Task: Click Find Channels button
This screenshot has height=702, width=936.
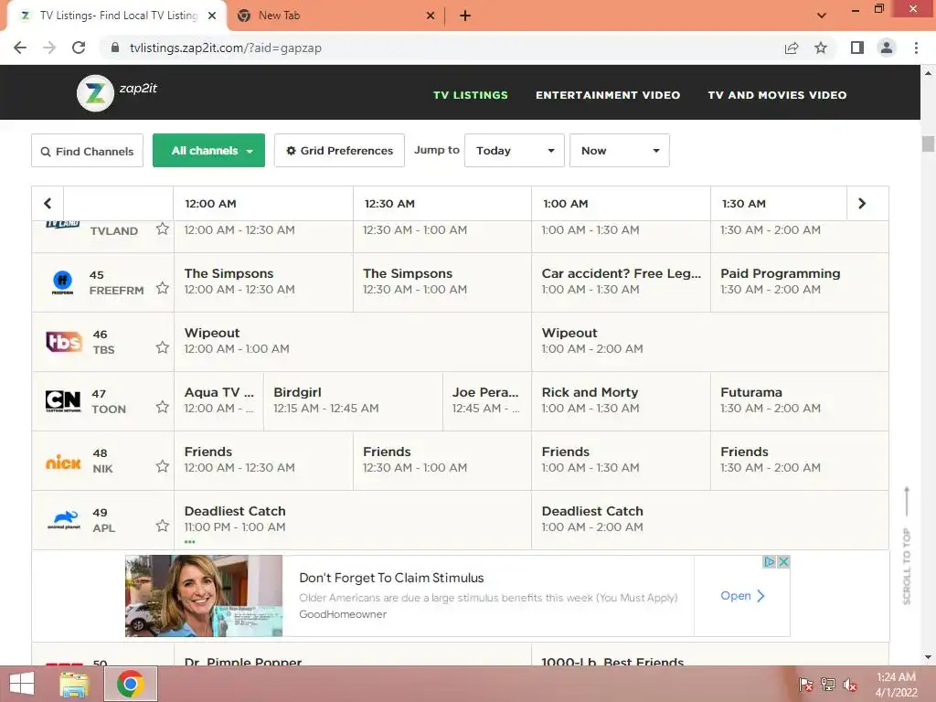Action: [x=87, y=151]
